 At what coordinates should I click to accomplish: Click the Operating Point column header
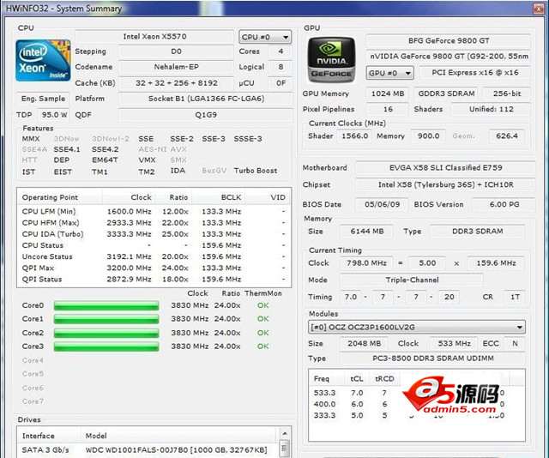tap(60, 197)
